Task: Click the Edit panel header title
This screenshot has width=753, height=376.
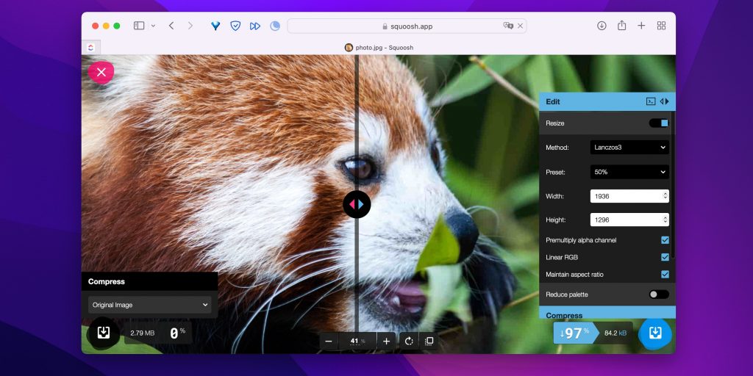Action: (x=553, y=101)
